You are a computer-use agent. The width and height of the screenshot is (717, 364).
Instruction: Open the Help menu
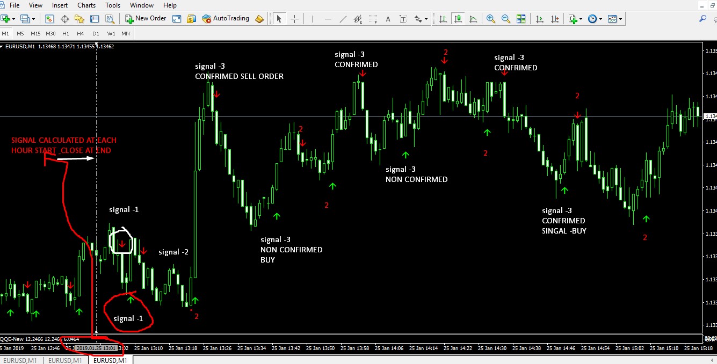point(170,5)
